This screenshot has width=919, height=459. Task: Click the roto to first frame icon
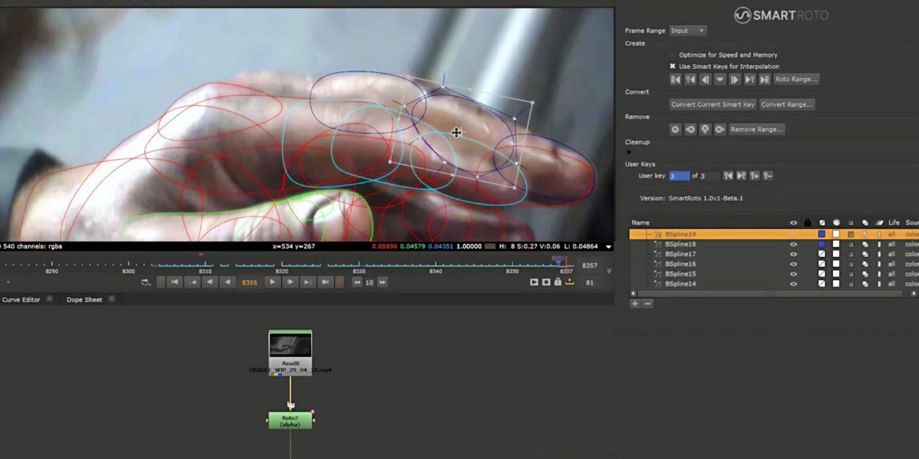(675, 80)
